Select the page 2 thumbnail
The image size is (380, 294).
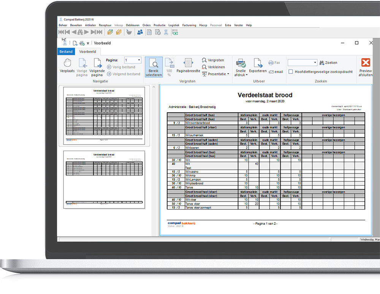(x=104, y=180)
